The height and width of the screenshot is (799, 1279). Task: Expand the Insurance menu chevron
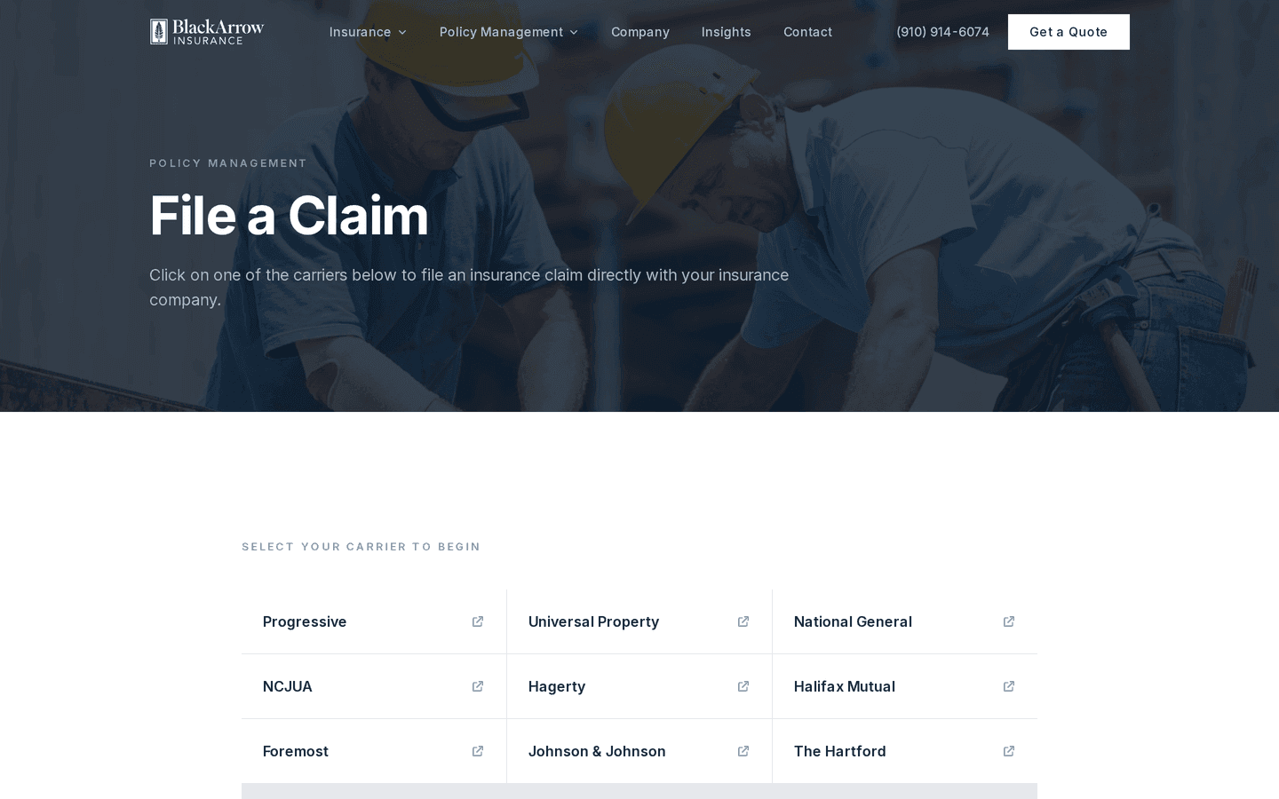click(402, 32)
